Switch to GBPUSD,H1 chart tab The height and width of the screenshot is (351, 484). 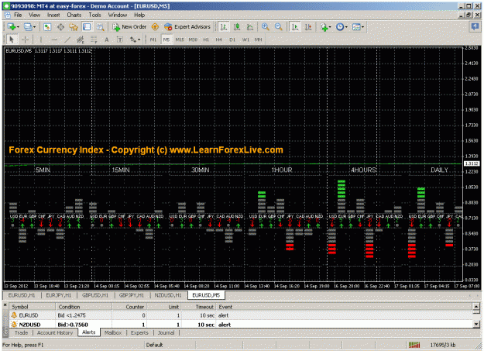(x=95, y=295)
